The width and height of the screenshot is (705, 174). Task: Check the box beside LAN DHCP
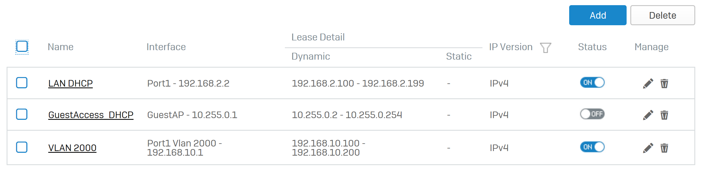click(22, 83)
